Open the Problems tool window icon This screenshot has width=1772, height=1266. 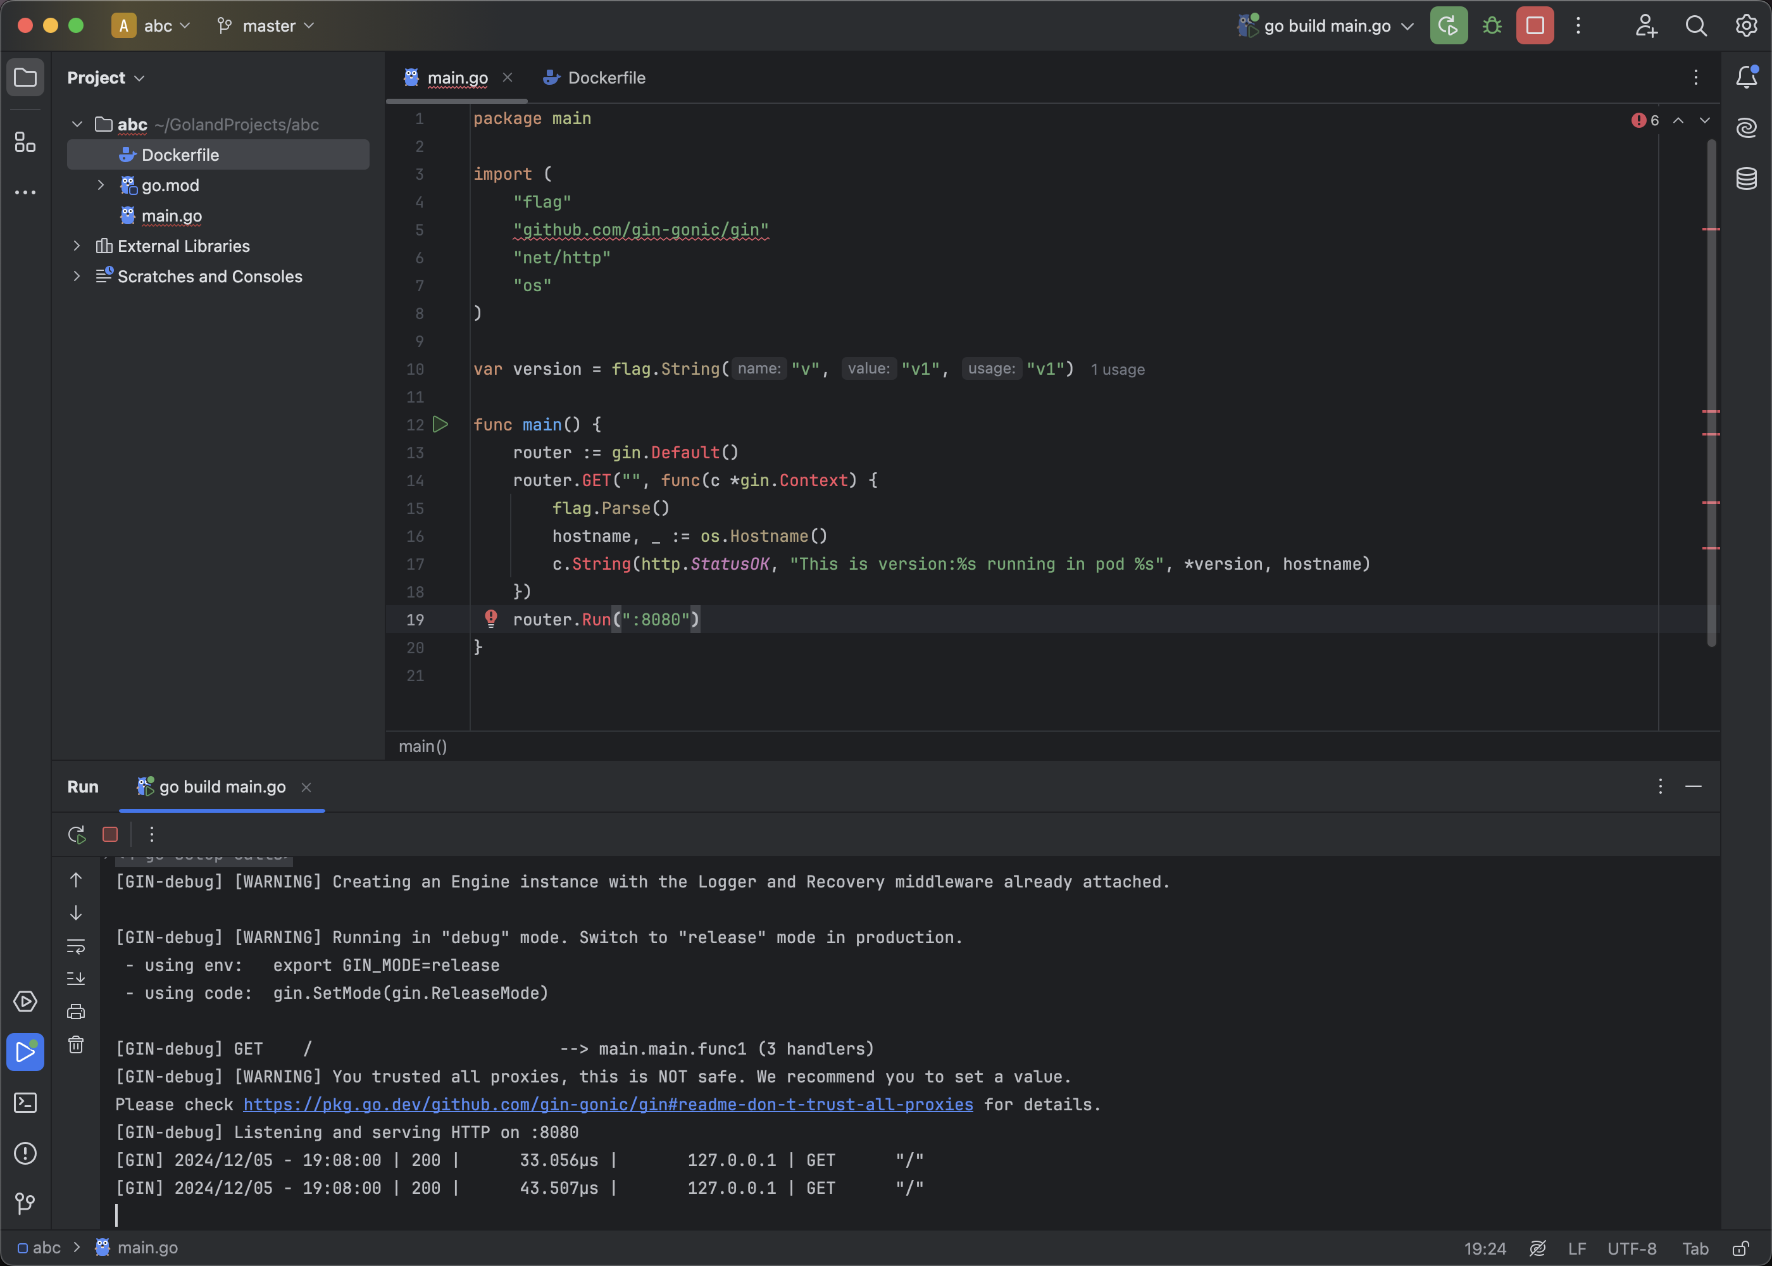(25, 1154)
